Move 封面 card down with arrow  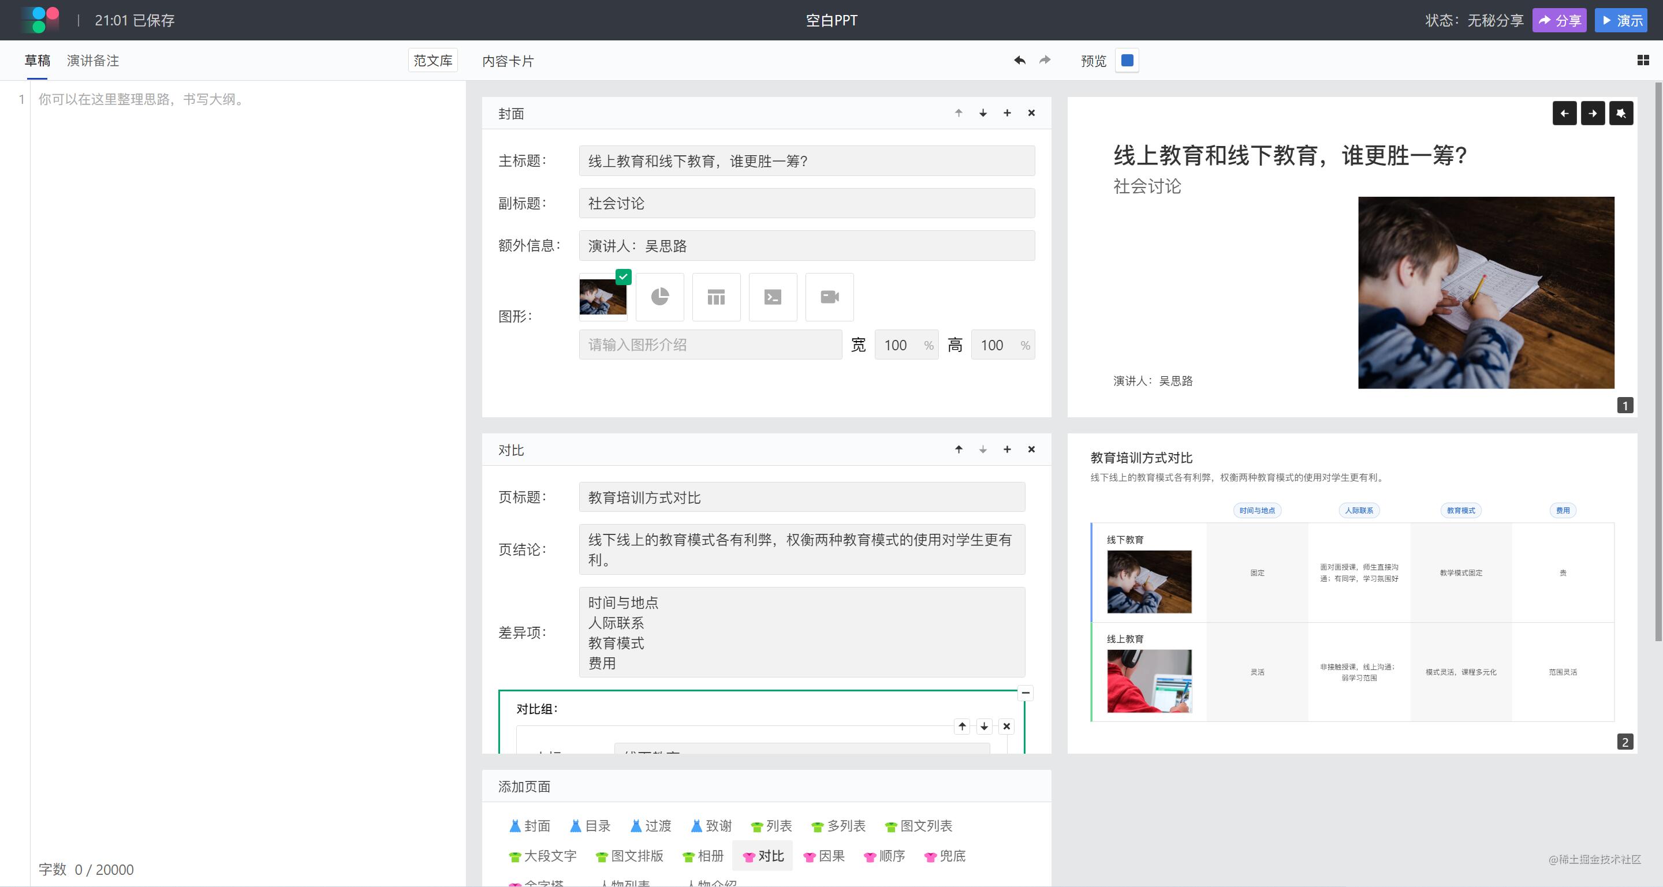(x=983, y=114)
